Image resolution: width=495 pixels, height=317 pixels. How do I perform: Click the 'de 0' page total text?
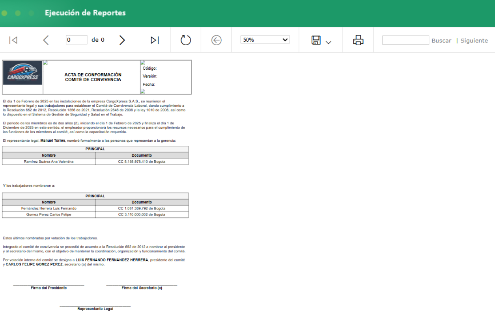(98, 40)
